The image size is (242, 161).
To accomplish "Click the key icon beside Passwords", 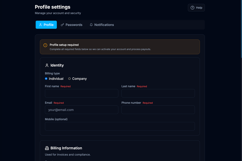I will (x=62, y=25).
